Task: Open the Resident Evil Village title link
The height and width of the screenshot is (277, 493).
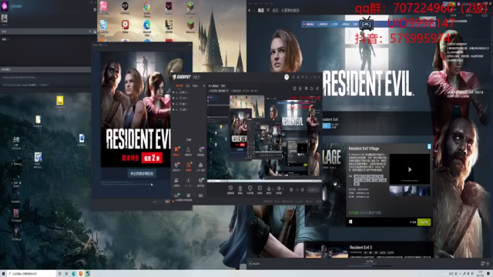Action: click(364, 149)
